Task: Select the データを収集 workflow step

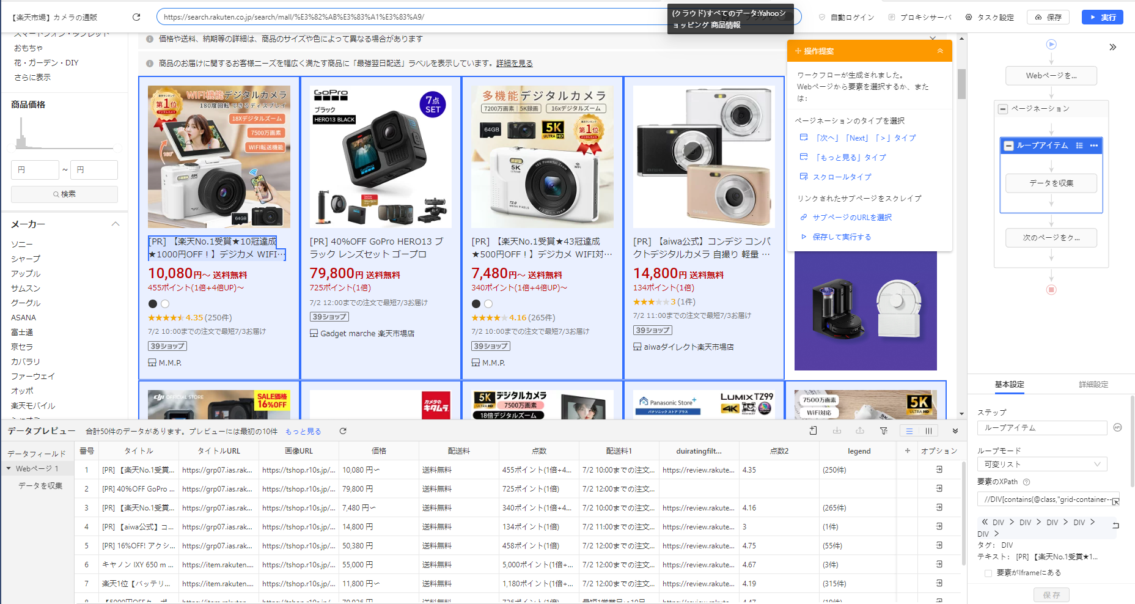Action: coord(1051,183)
